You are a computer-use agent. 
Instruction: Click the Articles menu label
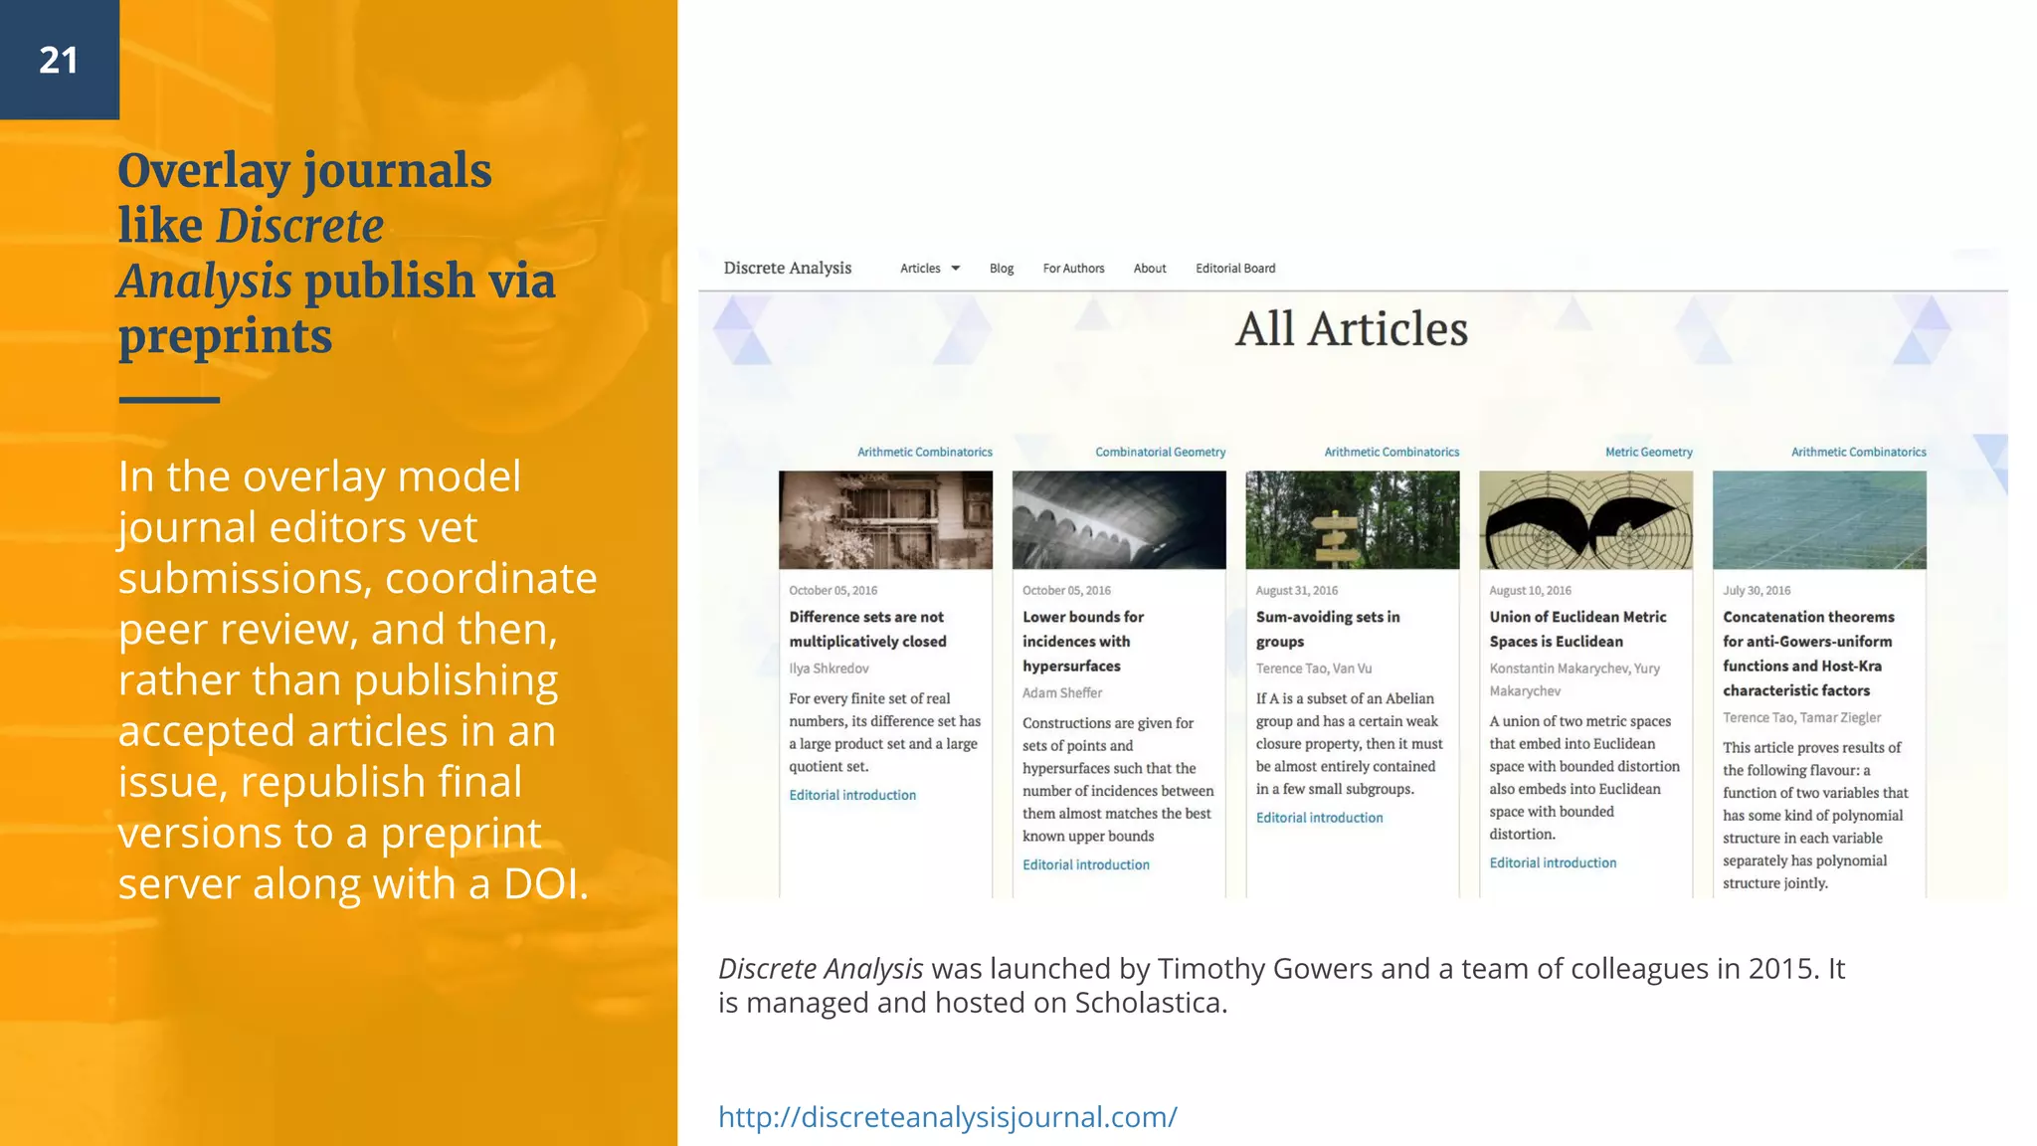[x=920, y=269]
